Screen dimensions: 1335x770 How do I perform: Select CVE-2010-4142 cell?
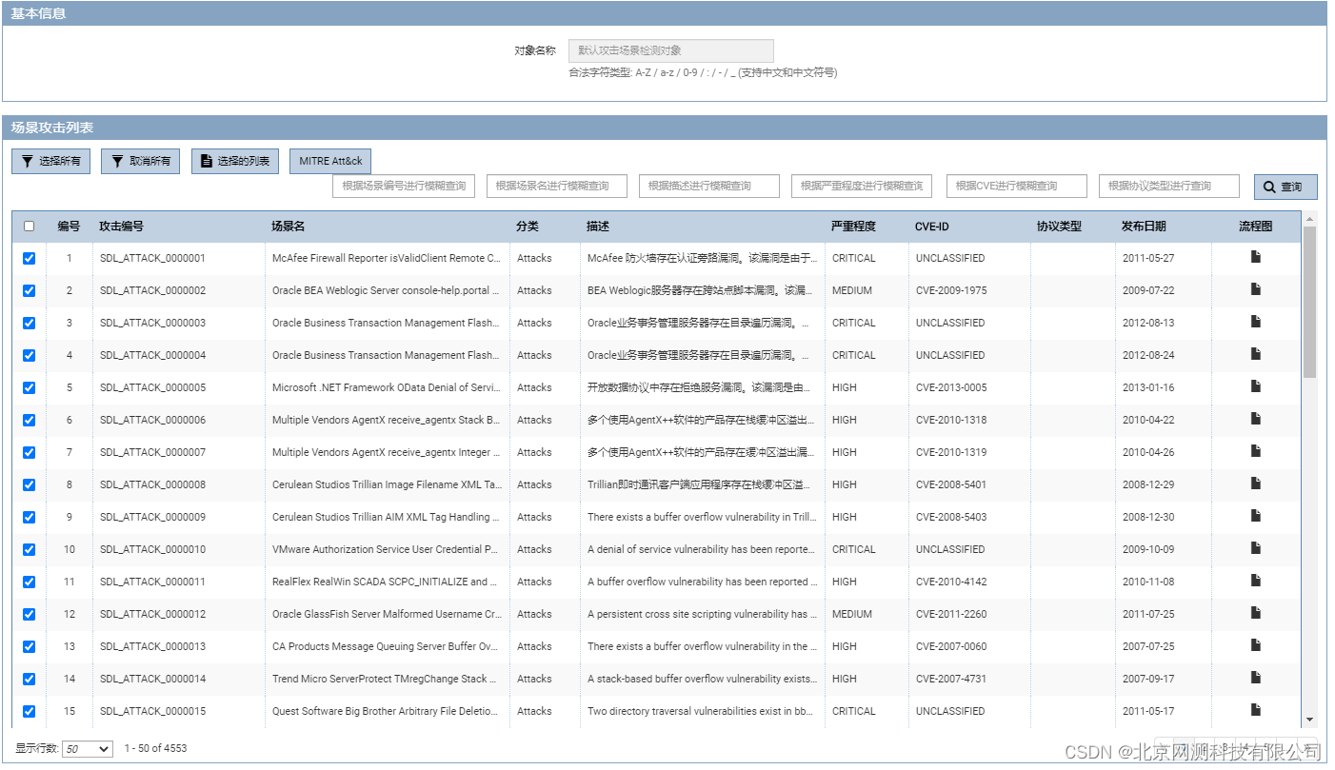click(x=951, y=582)
